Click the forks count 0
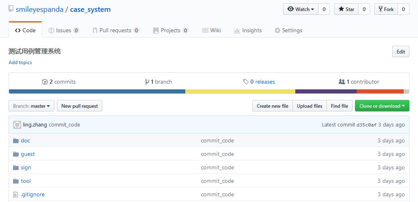Image resolution: width=418 pixels, height=202 pixels. pos(404,9)
